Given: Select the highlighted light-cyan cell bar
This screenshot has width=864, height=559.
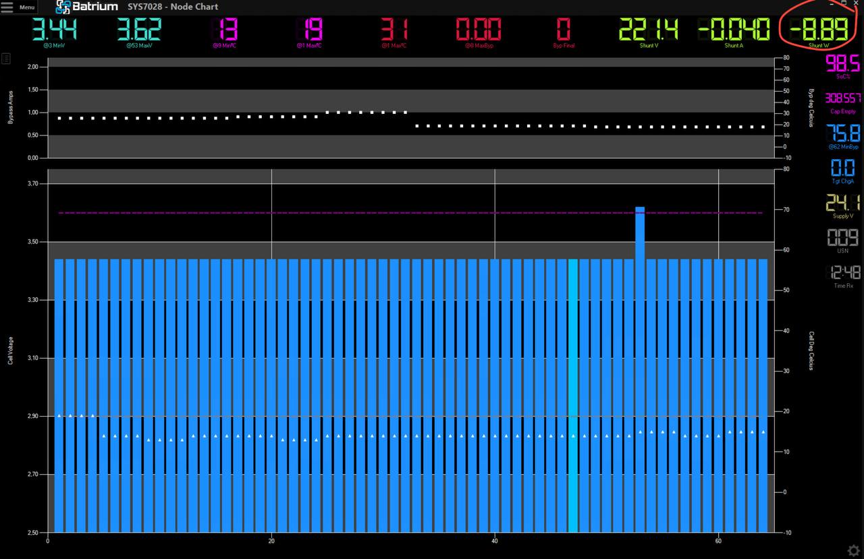Looking at the screenshot, I should coord(573,395).
